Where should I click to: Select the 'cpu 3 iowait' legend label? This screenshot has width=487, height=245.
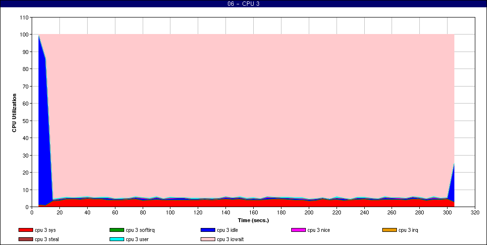[x=230, y=240]
